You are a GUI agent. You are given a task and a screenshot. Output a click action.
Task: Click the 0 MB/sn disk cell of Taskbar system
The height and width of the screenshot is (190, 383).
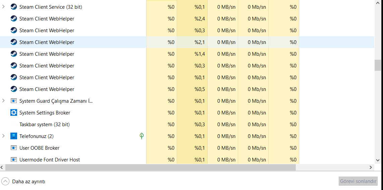pyautogui.click(x=222, y=124)
